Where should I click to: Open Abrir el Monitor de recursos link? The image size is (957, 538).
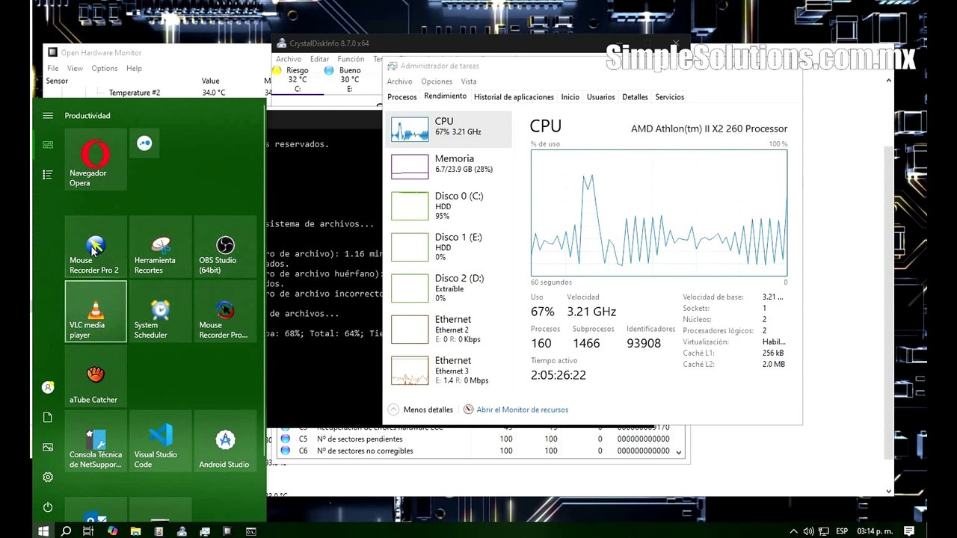pyautogui.click(x=523, y=409)
